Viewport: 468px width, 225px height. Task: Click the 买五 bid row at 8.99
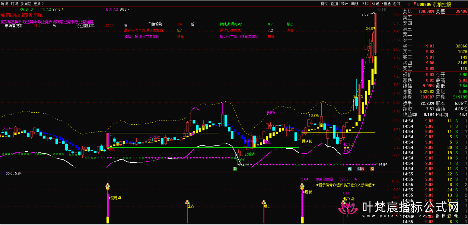click(435, 69)
